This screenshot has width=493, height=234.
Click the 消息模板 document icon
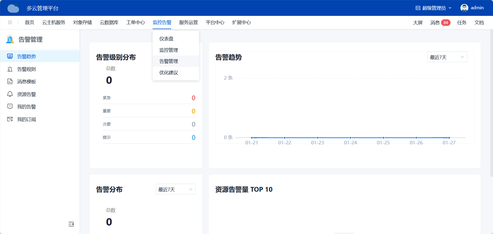(10, 81)
